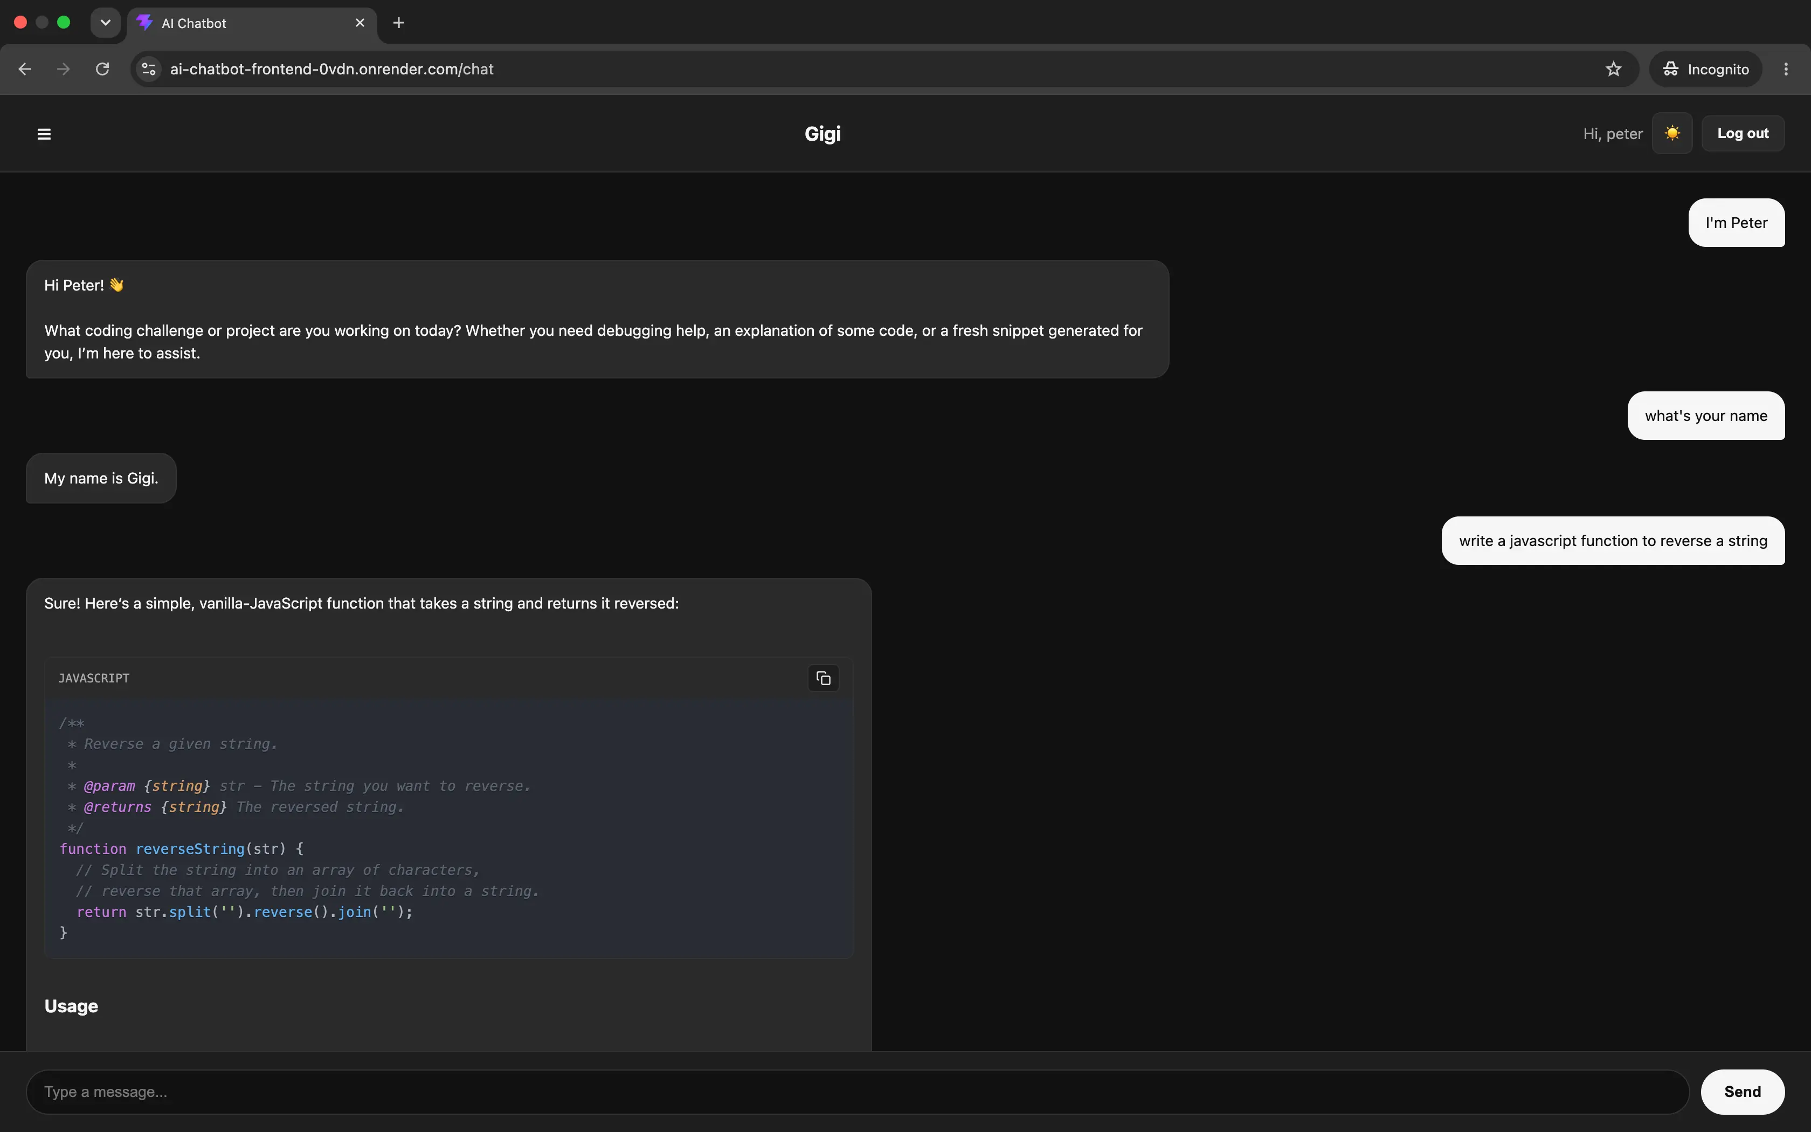The width and height of the screenshot is (1811, 1132).
Task: Click the 'What coding challenge' paragraph
Action: [x=593, y=341]
